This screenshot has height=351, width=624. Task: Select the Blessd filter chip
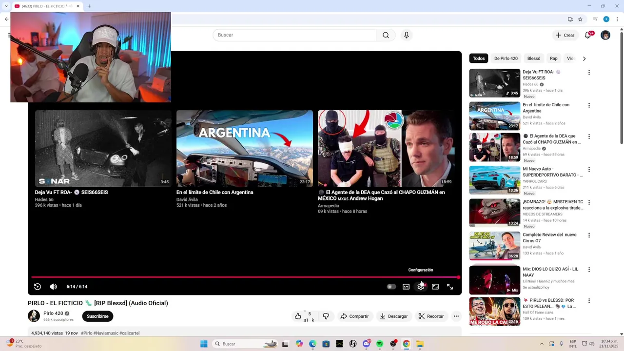click(534, 58)
